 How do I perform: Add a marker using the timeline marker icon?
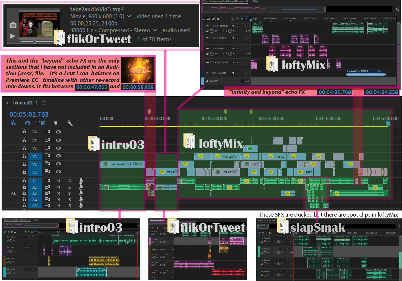click(x=56, y=123)
